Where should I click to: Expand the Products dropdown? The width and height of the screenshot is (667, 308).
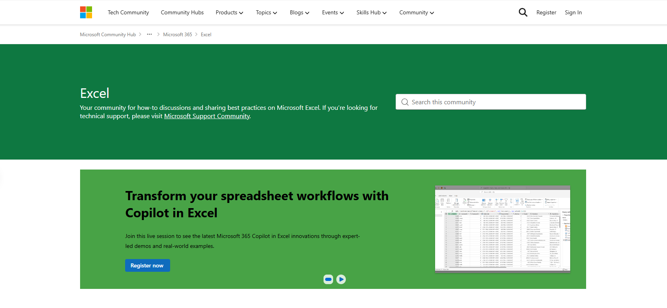[x=230, y=12]
